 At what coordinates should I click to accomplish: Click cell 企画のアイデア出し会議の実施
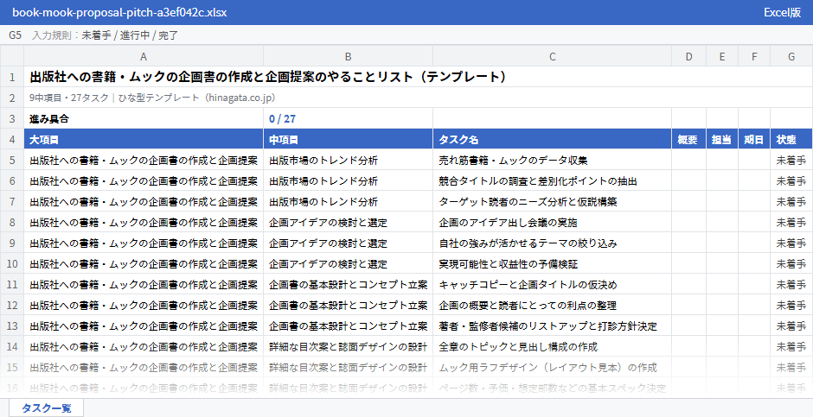[x=552, y=222]
